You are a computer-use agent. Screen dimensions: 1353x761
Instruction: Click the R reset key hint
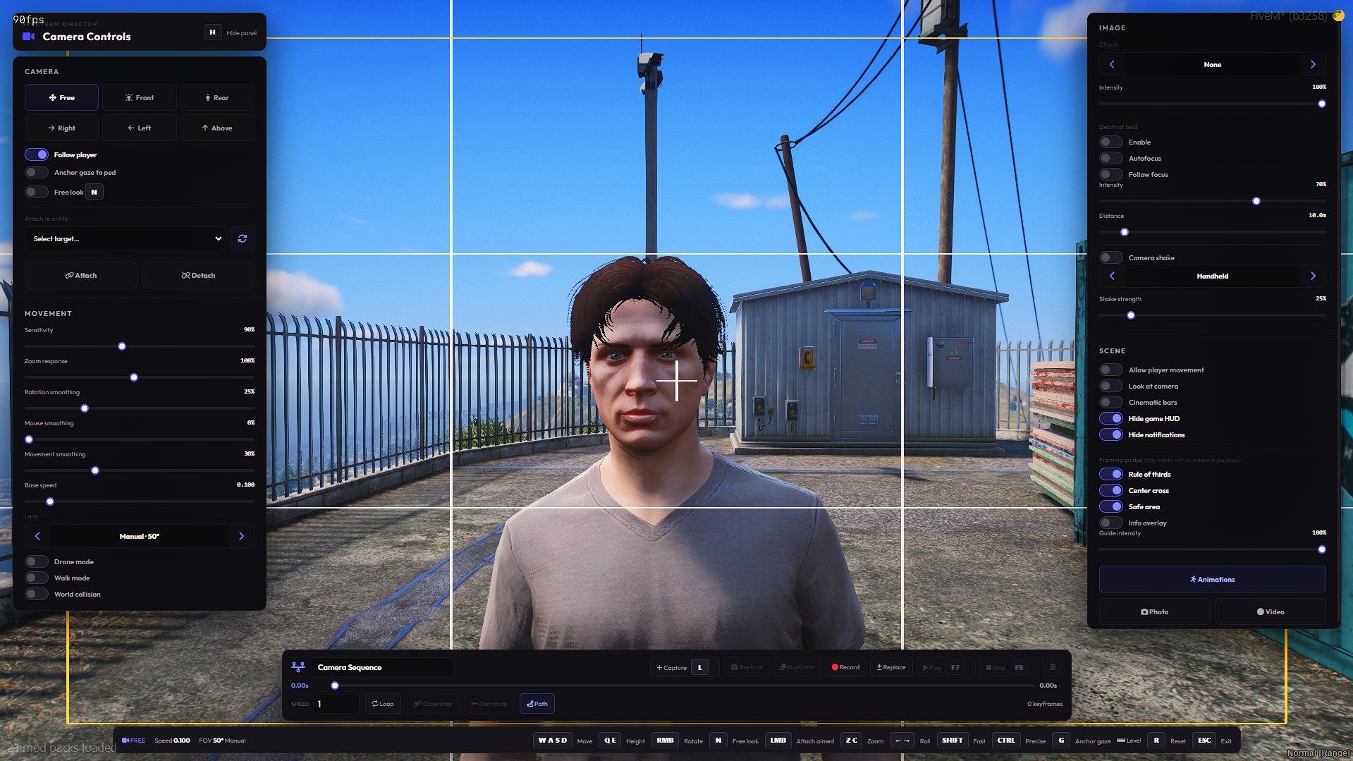[x=1156, y=741]
